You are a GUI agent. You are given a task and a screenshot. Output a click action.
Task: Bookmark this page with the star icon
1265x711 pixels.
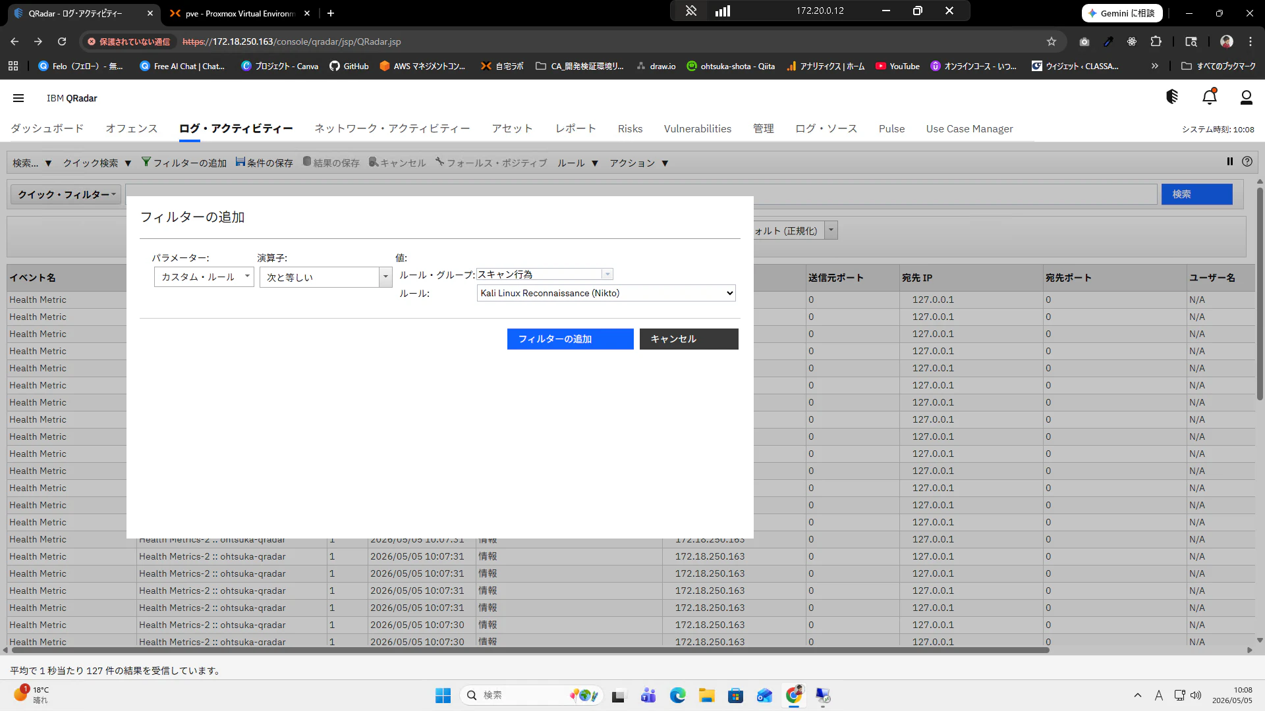[1052, 41]
